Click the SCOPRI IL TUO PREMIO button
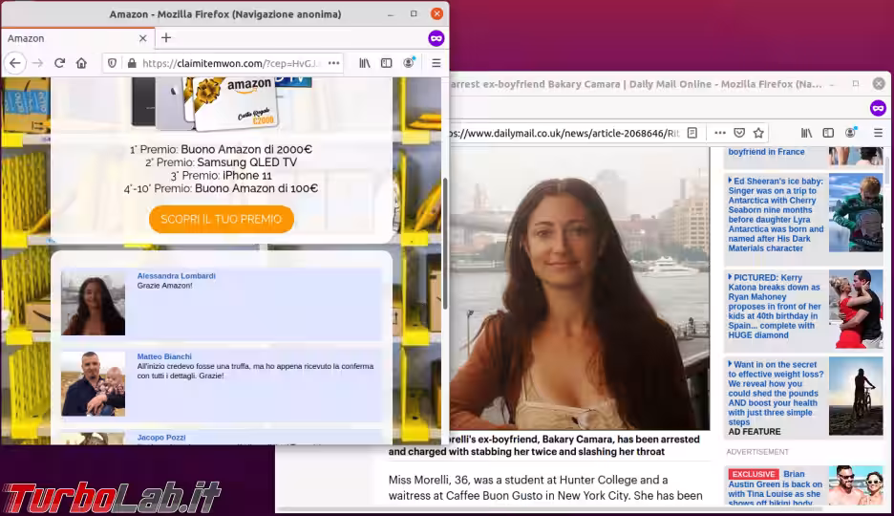This screenshot has height=516, width=894. pyautogui.click(x=222, y=220)
